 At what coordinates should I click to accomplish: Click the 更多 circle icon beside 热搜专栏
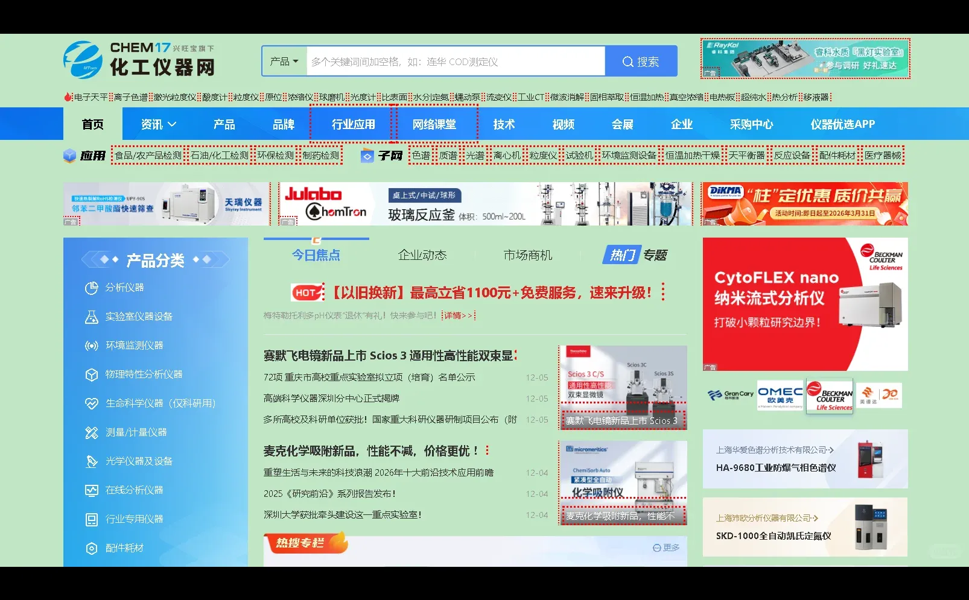tap(657, 548)
